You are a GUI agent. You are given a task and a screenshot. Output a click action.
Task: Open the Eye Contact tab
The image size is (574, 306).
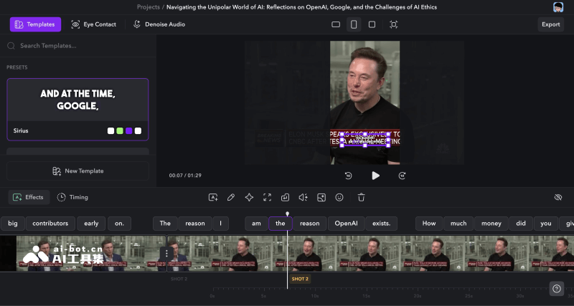point(93,24)
